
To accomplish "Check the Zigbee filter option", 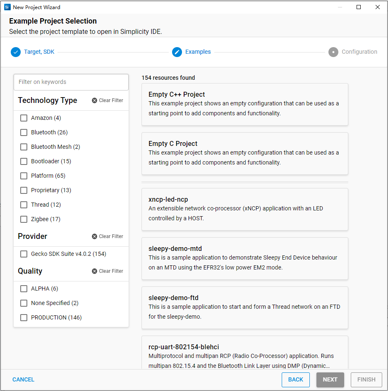I will (x=24, y=219).
